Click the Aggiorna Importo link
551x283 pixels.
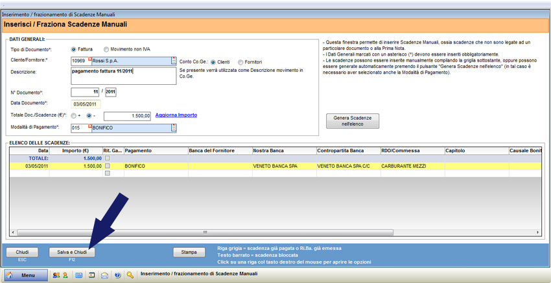tap(177, 115)
